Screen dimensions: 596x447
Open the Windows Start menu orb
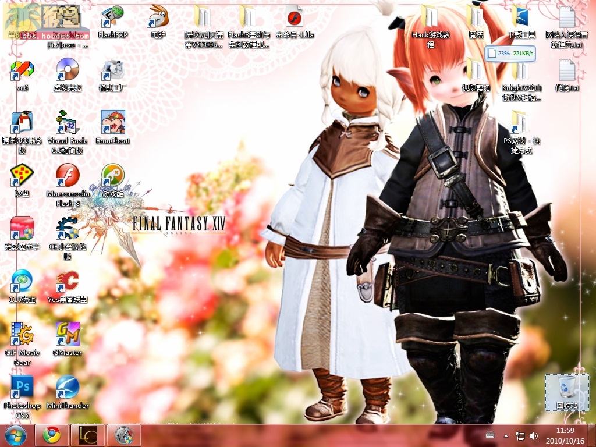16,435
